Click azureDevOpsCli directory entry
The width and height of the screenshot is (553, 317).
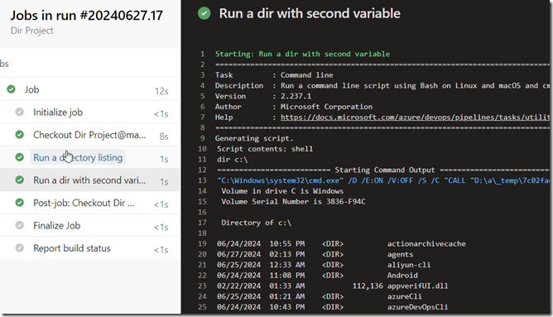(417, 307)
